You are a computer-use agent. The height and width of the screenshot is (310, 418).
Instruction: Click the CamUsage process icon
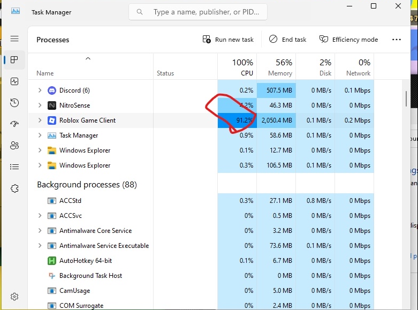(x=52, y=291)
